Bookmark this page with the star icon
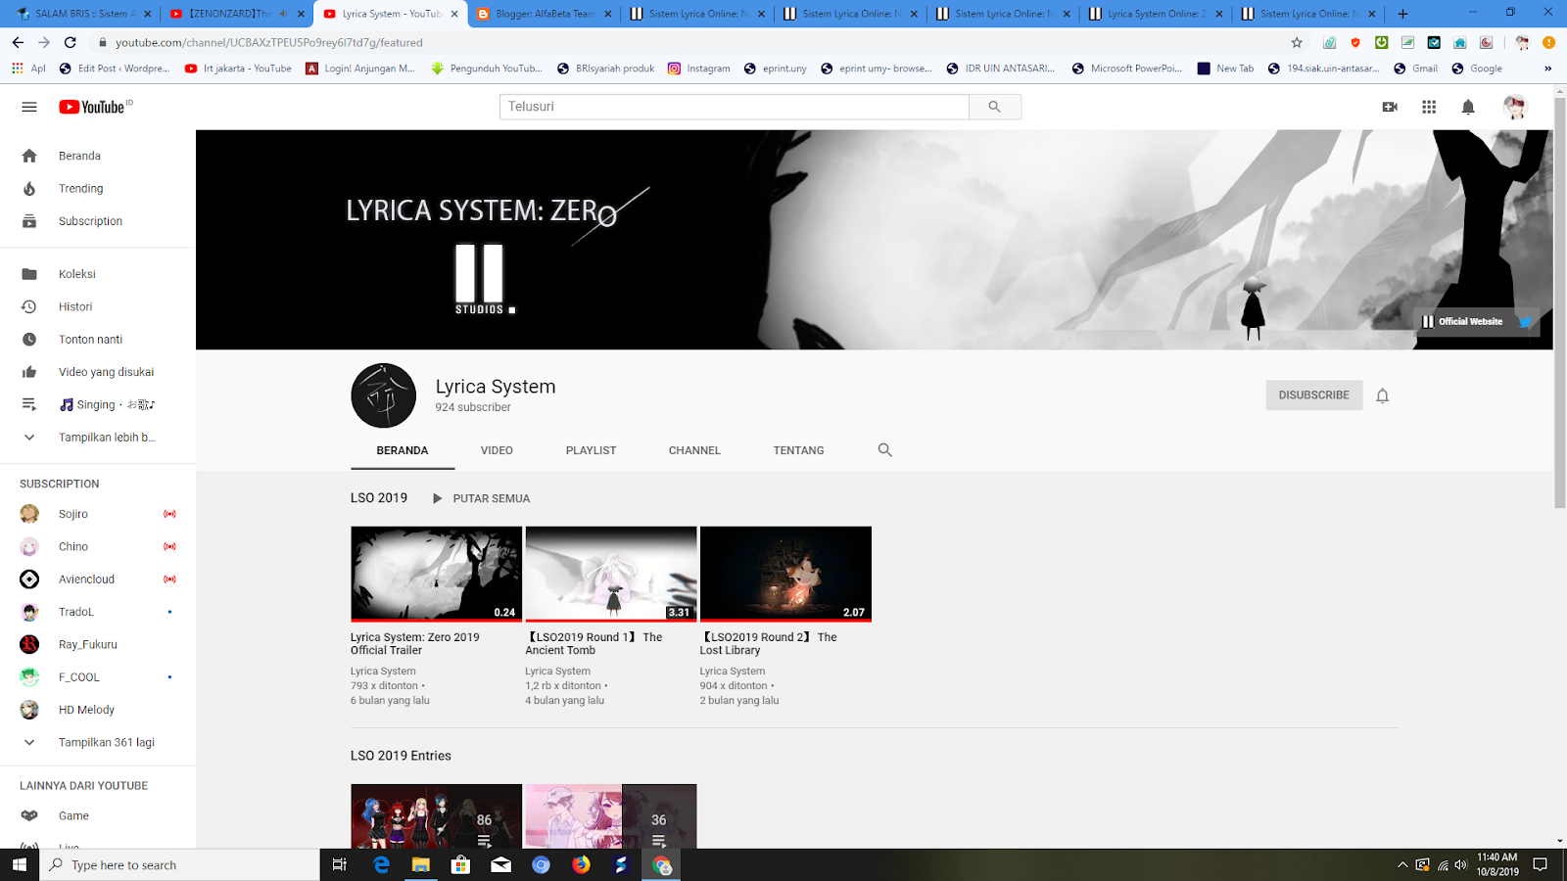This screenshot has height=881, width=1567. (1297, 42)
